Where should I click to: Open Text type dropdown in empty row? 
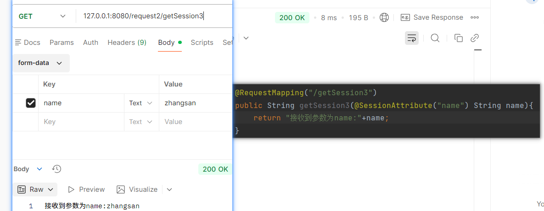141,122
